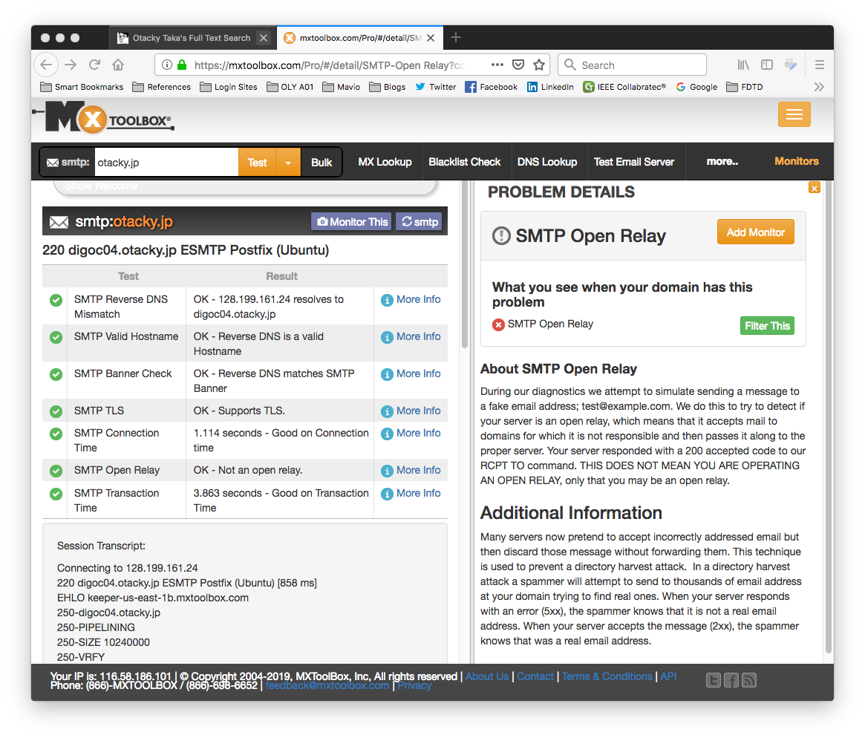Viewport: 865px width, 738px height.
Task: Open the Library icon in toolbar
Action: pos(743,65)
